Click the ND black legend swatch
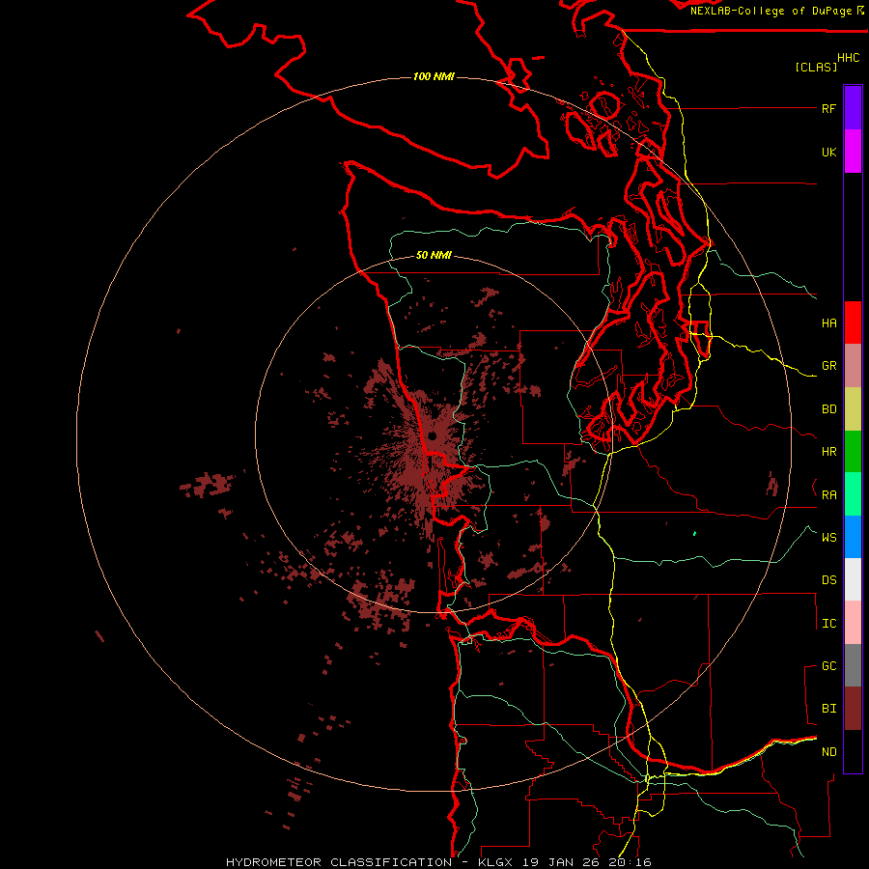The width and height of the screenshot is (869, 869). point(853,751)
